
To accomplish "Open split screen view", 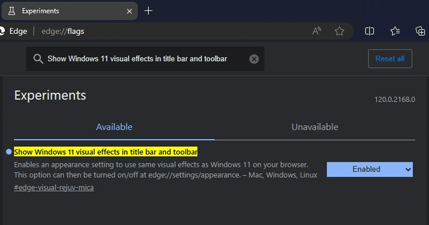I will click(x=369, y=31).
